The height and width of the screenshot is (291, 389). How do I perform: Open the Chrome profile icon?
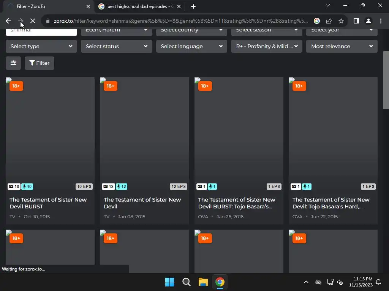(368, 21)
